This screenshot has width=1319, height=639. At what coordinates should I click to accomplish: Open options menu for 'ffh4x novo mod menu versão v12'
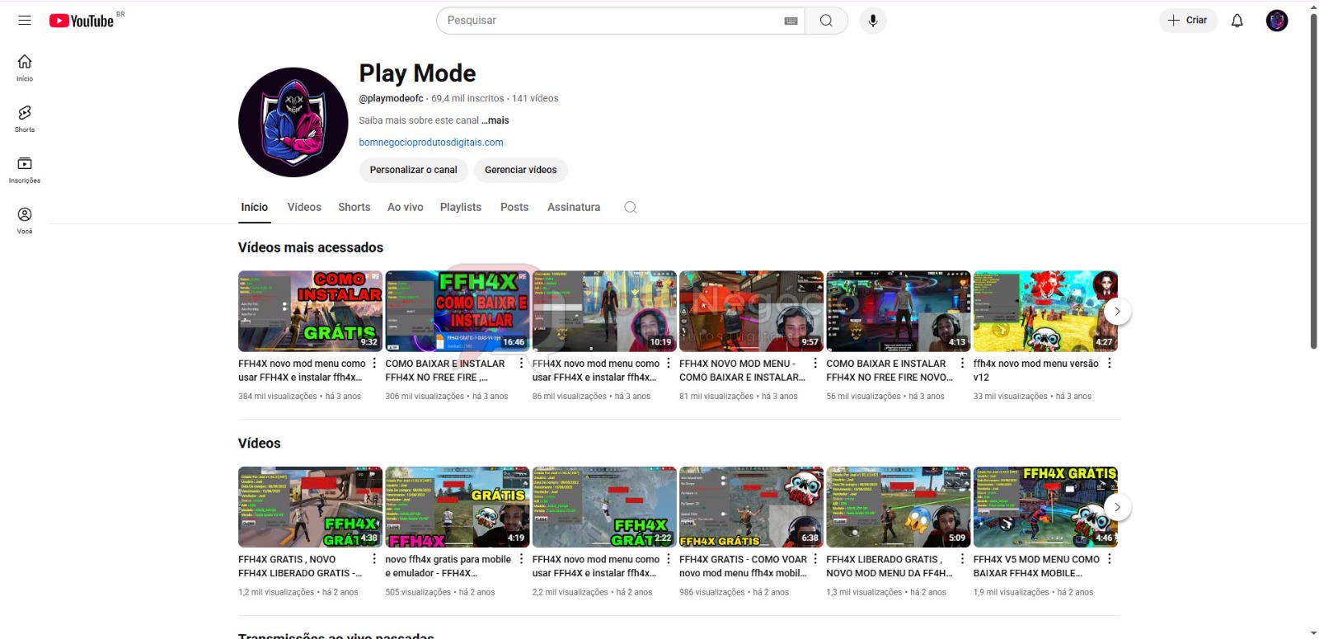click(1110, 364)
